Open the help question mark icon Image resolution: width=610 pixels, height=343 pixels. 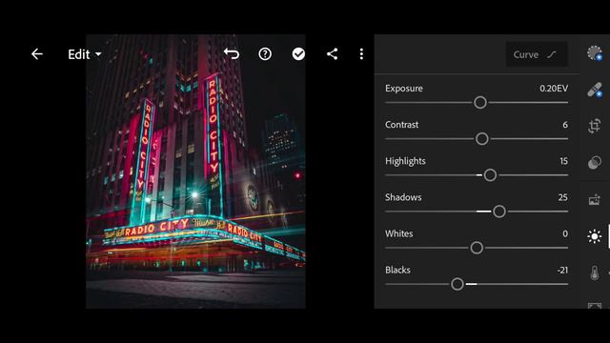pyautogui.click(x=265, y=54)
